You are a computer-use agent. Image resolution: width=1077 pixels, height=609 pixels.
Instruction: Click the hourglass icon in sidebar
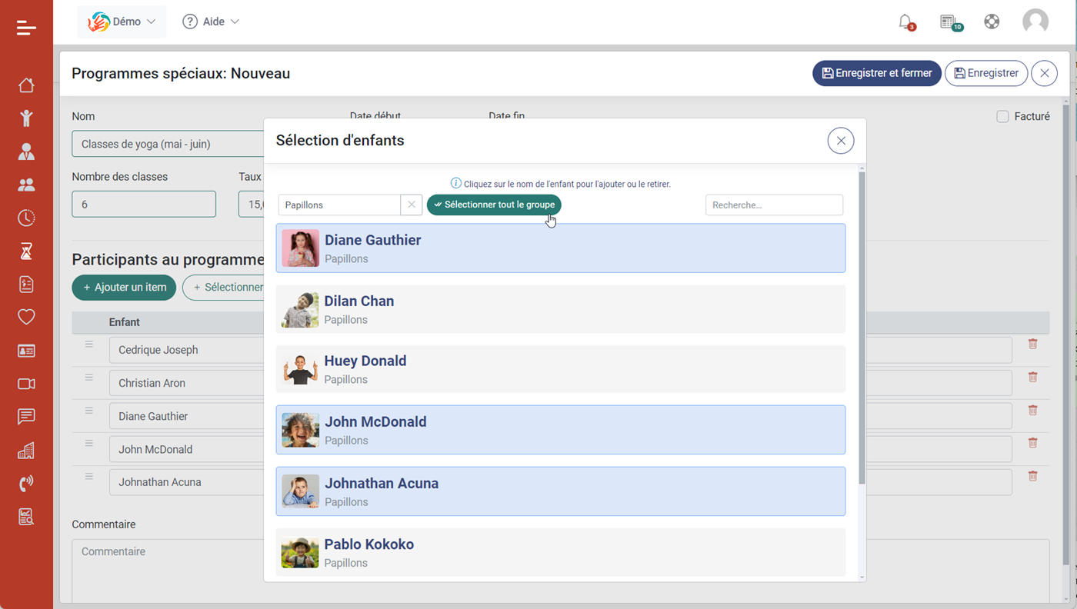26,251
